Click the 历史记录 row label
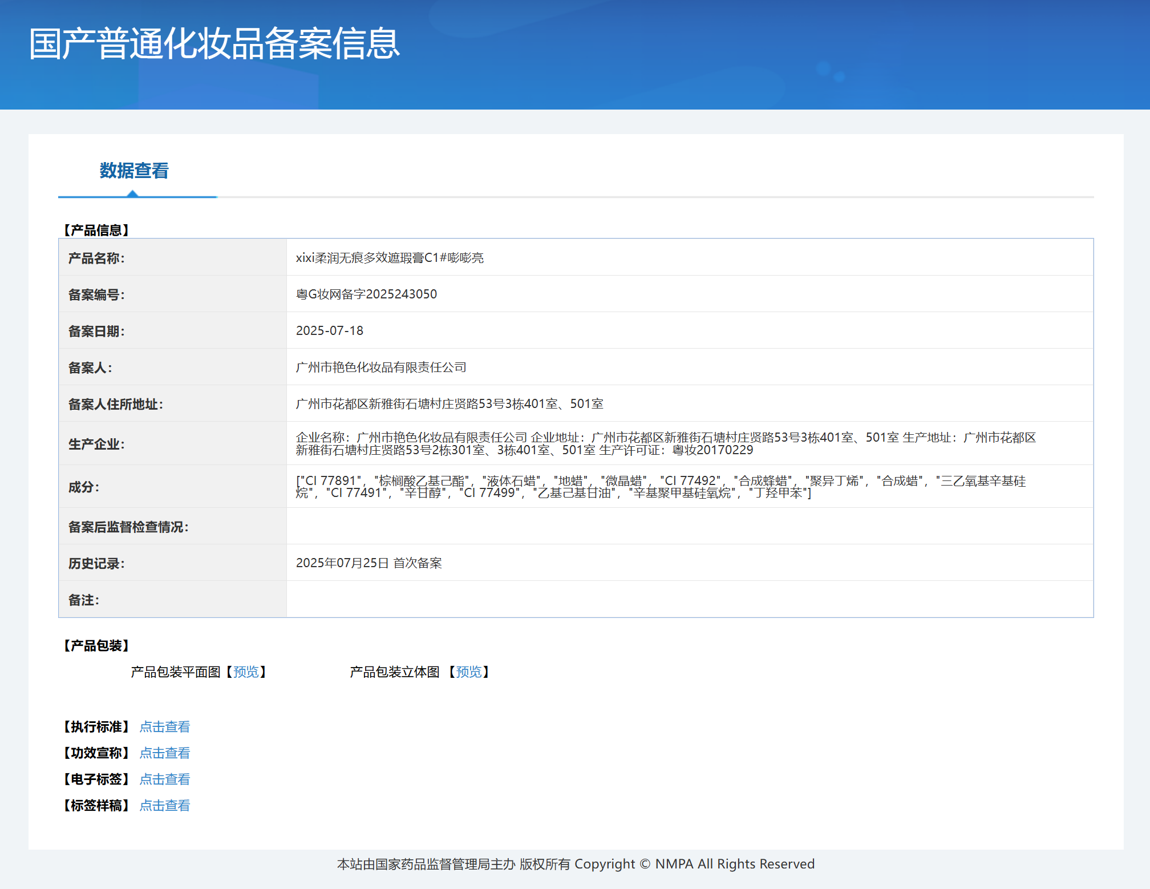 coord(96,564)
